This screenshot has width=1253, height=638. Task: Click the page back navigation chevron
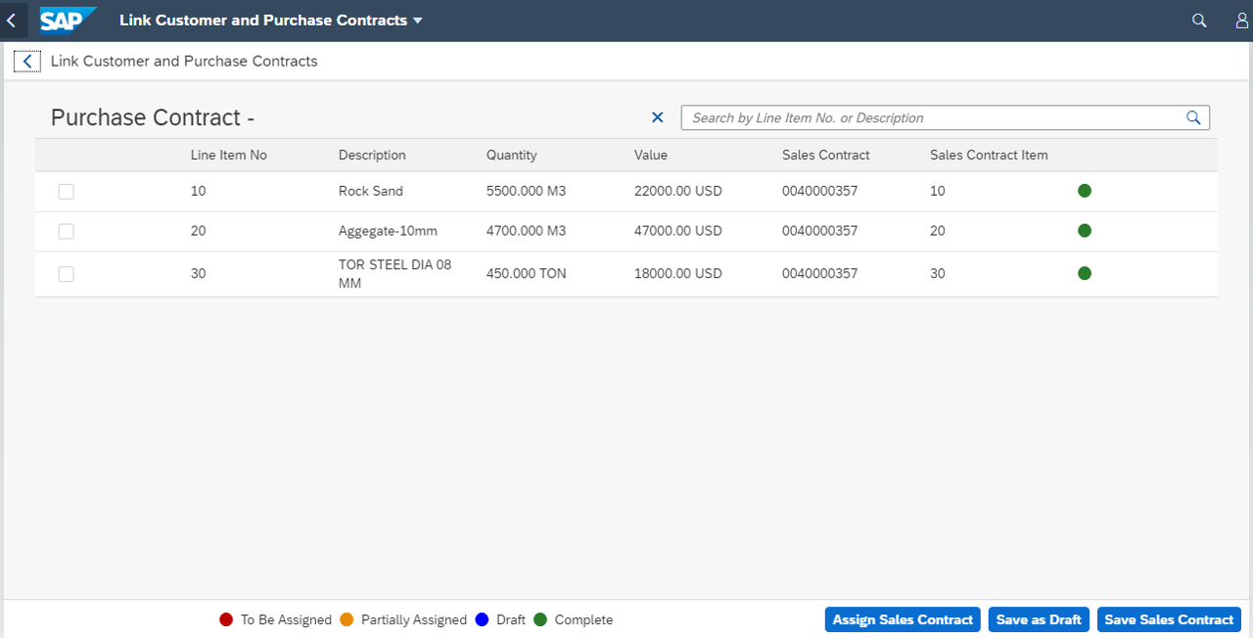pyautogui.click(x=27, y=62)
